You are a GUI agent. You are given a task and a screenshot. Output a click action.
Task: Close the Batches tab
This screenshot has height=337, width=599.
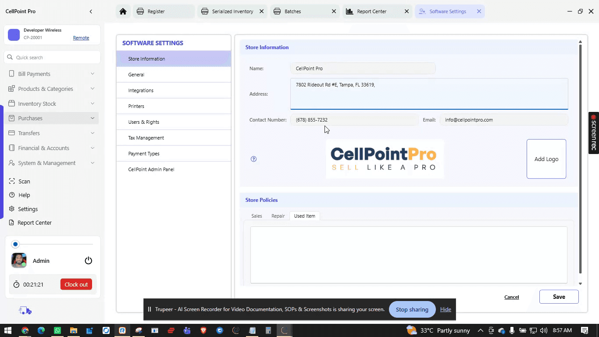coord(334,11)
